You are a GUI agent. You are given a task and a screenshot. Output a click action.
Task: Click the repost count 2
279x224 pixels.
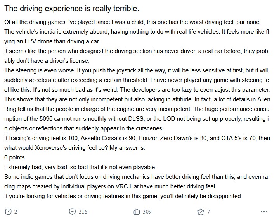[x=16, y=212]
